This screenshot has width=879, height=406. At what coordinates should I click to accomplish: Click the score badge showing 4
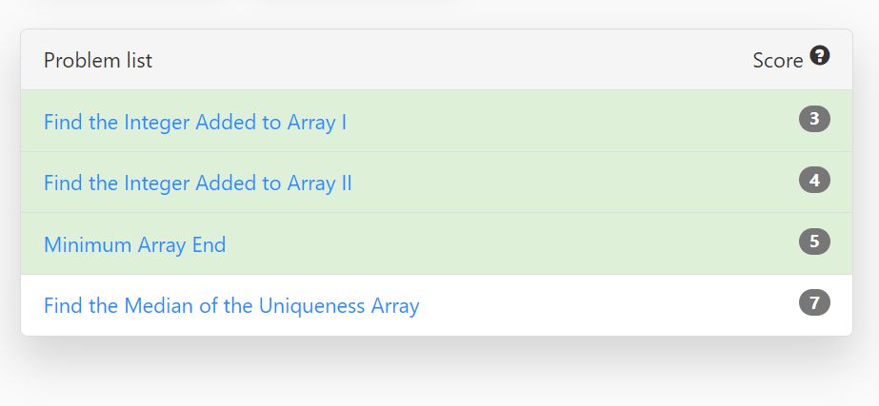tap(814, 181)
